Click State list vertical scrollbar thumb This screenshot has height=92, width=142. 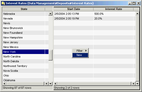(x=50, y=55)
